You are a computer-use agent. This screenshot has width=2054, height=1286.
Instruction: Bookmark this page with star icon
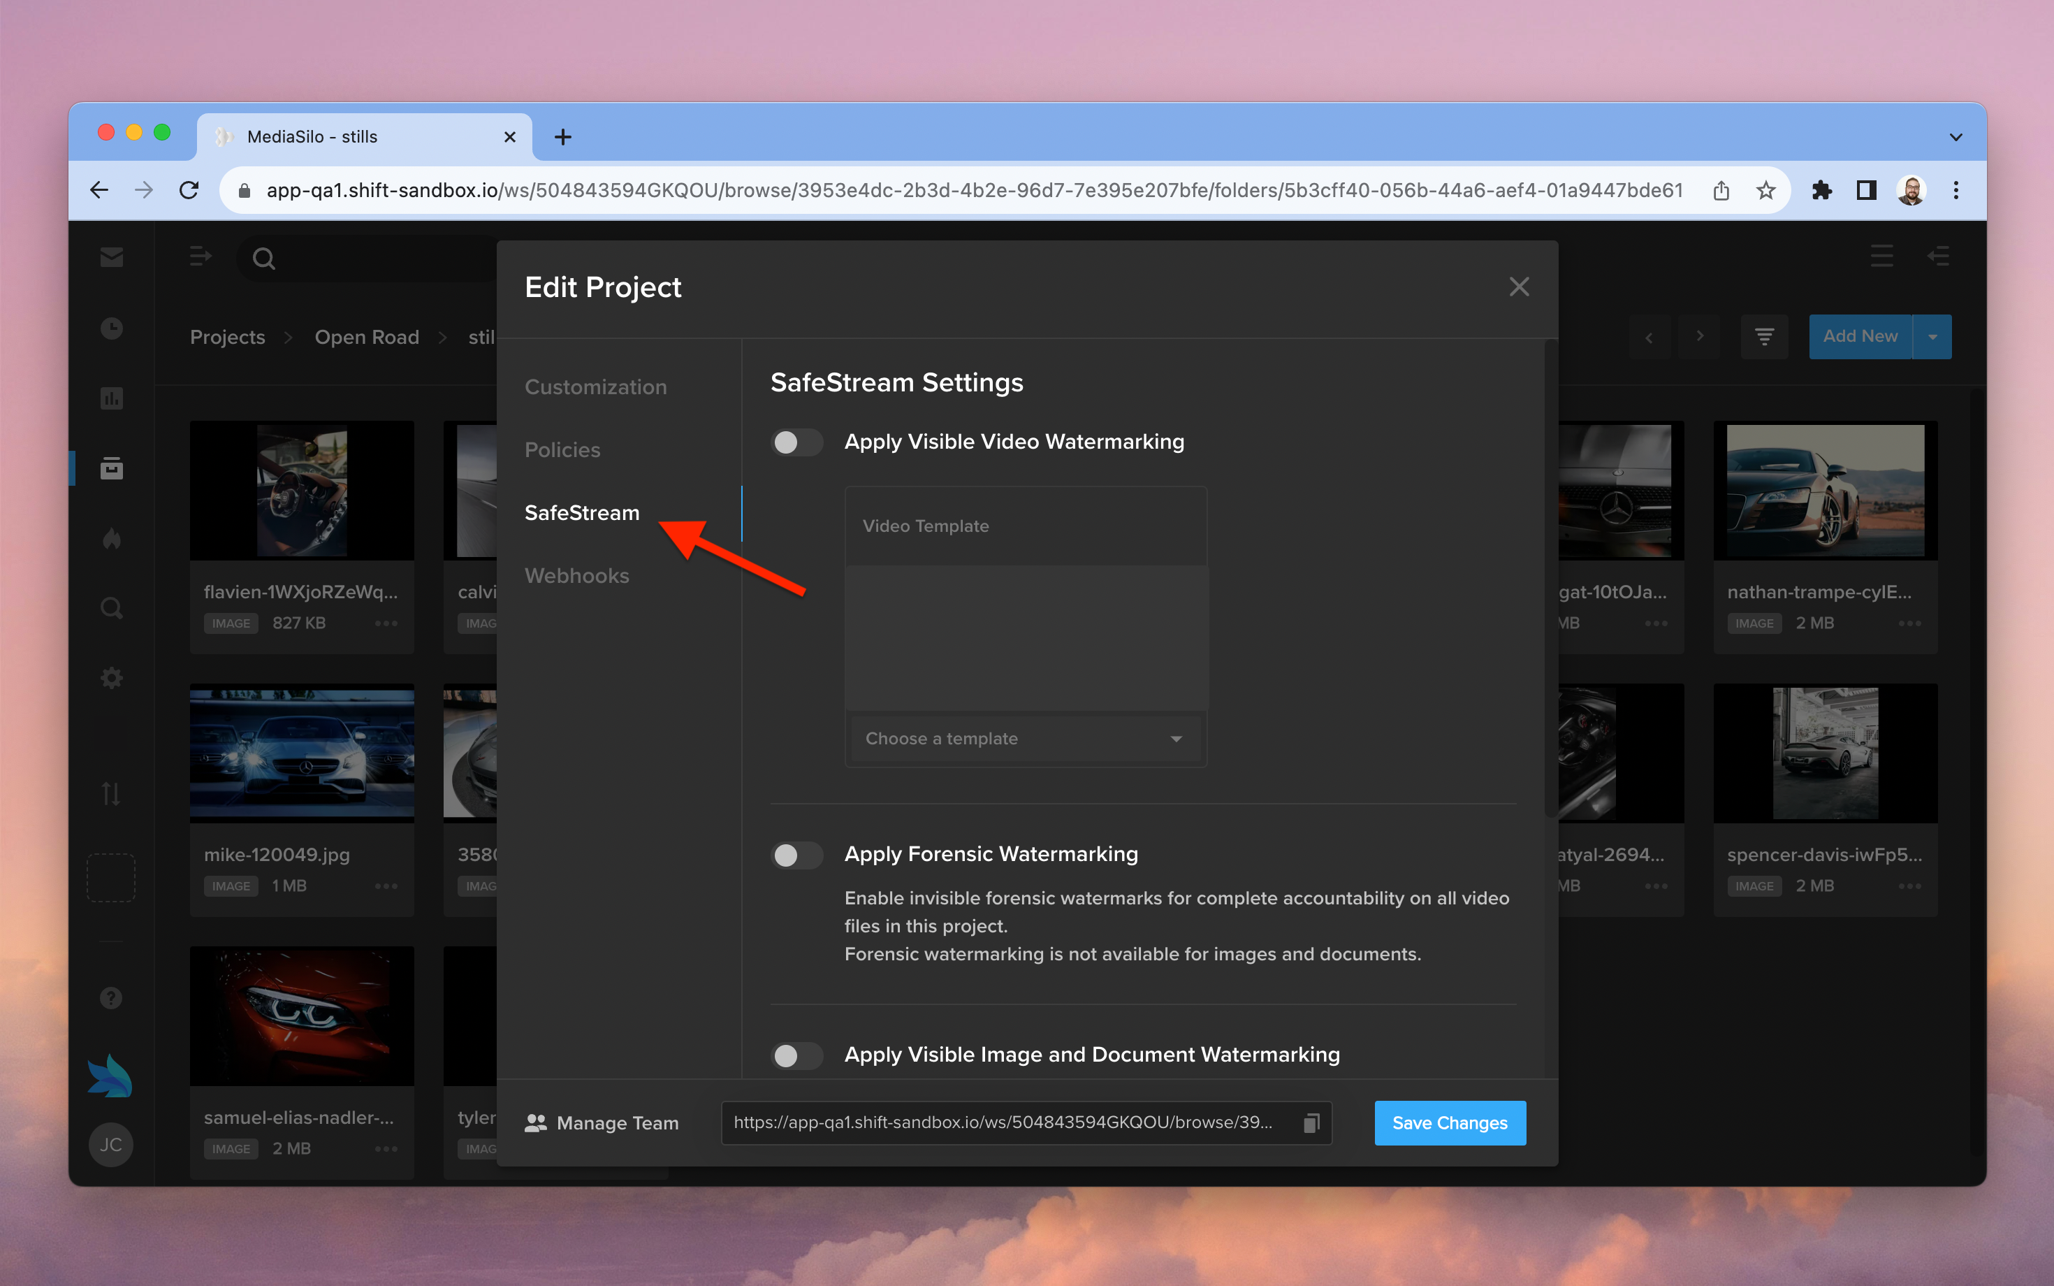(x=1765, y=191)
